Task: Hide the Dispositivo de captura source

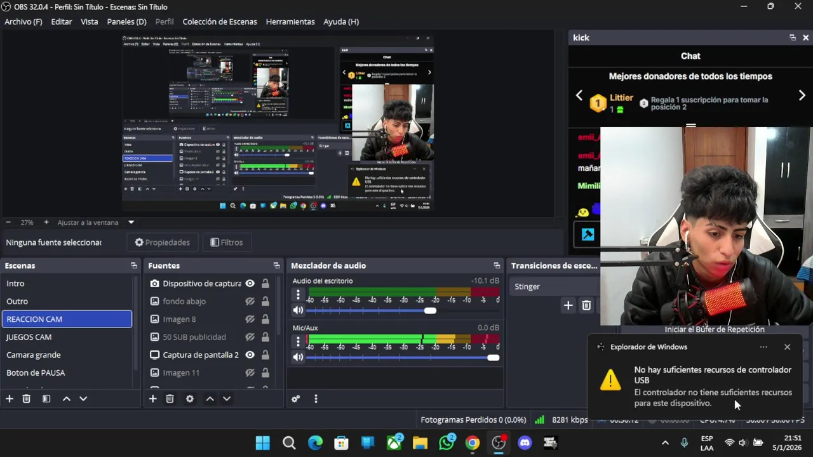Action: click(x=250, y=284)
